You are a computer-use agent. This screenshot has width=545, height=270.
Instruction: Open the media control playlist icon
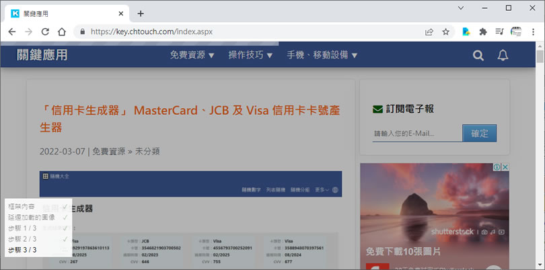point(499,32)
